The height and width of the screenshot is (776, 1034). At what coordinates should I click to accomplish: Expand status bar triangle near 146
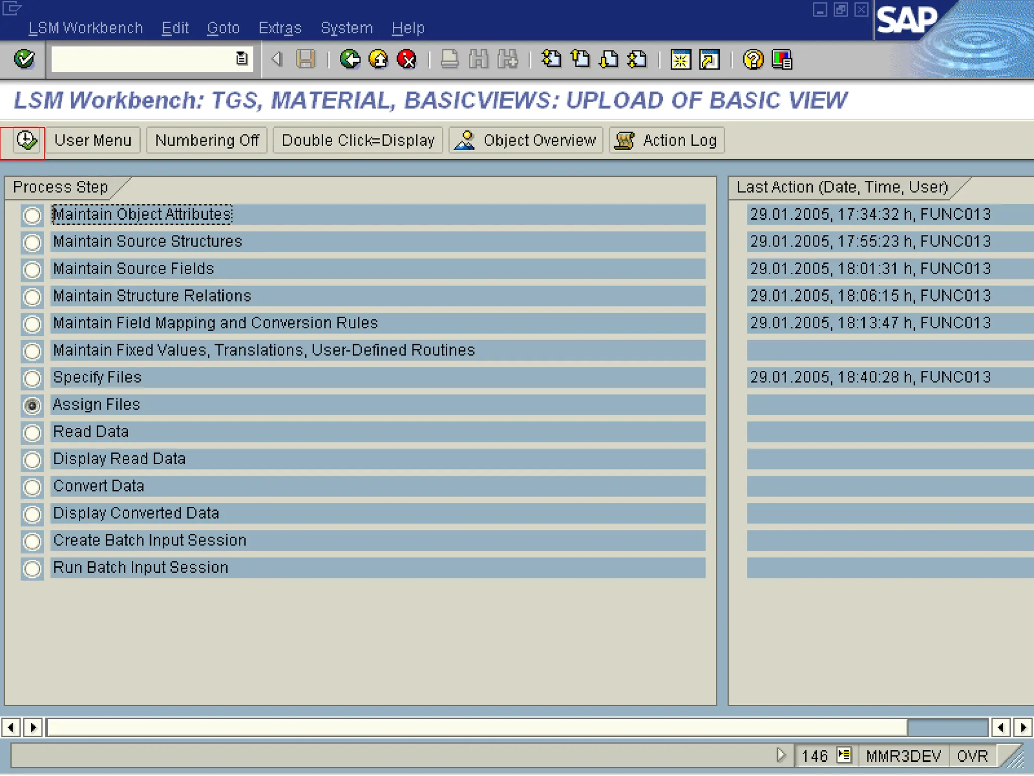click(781, 755)
